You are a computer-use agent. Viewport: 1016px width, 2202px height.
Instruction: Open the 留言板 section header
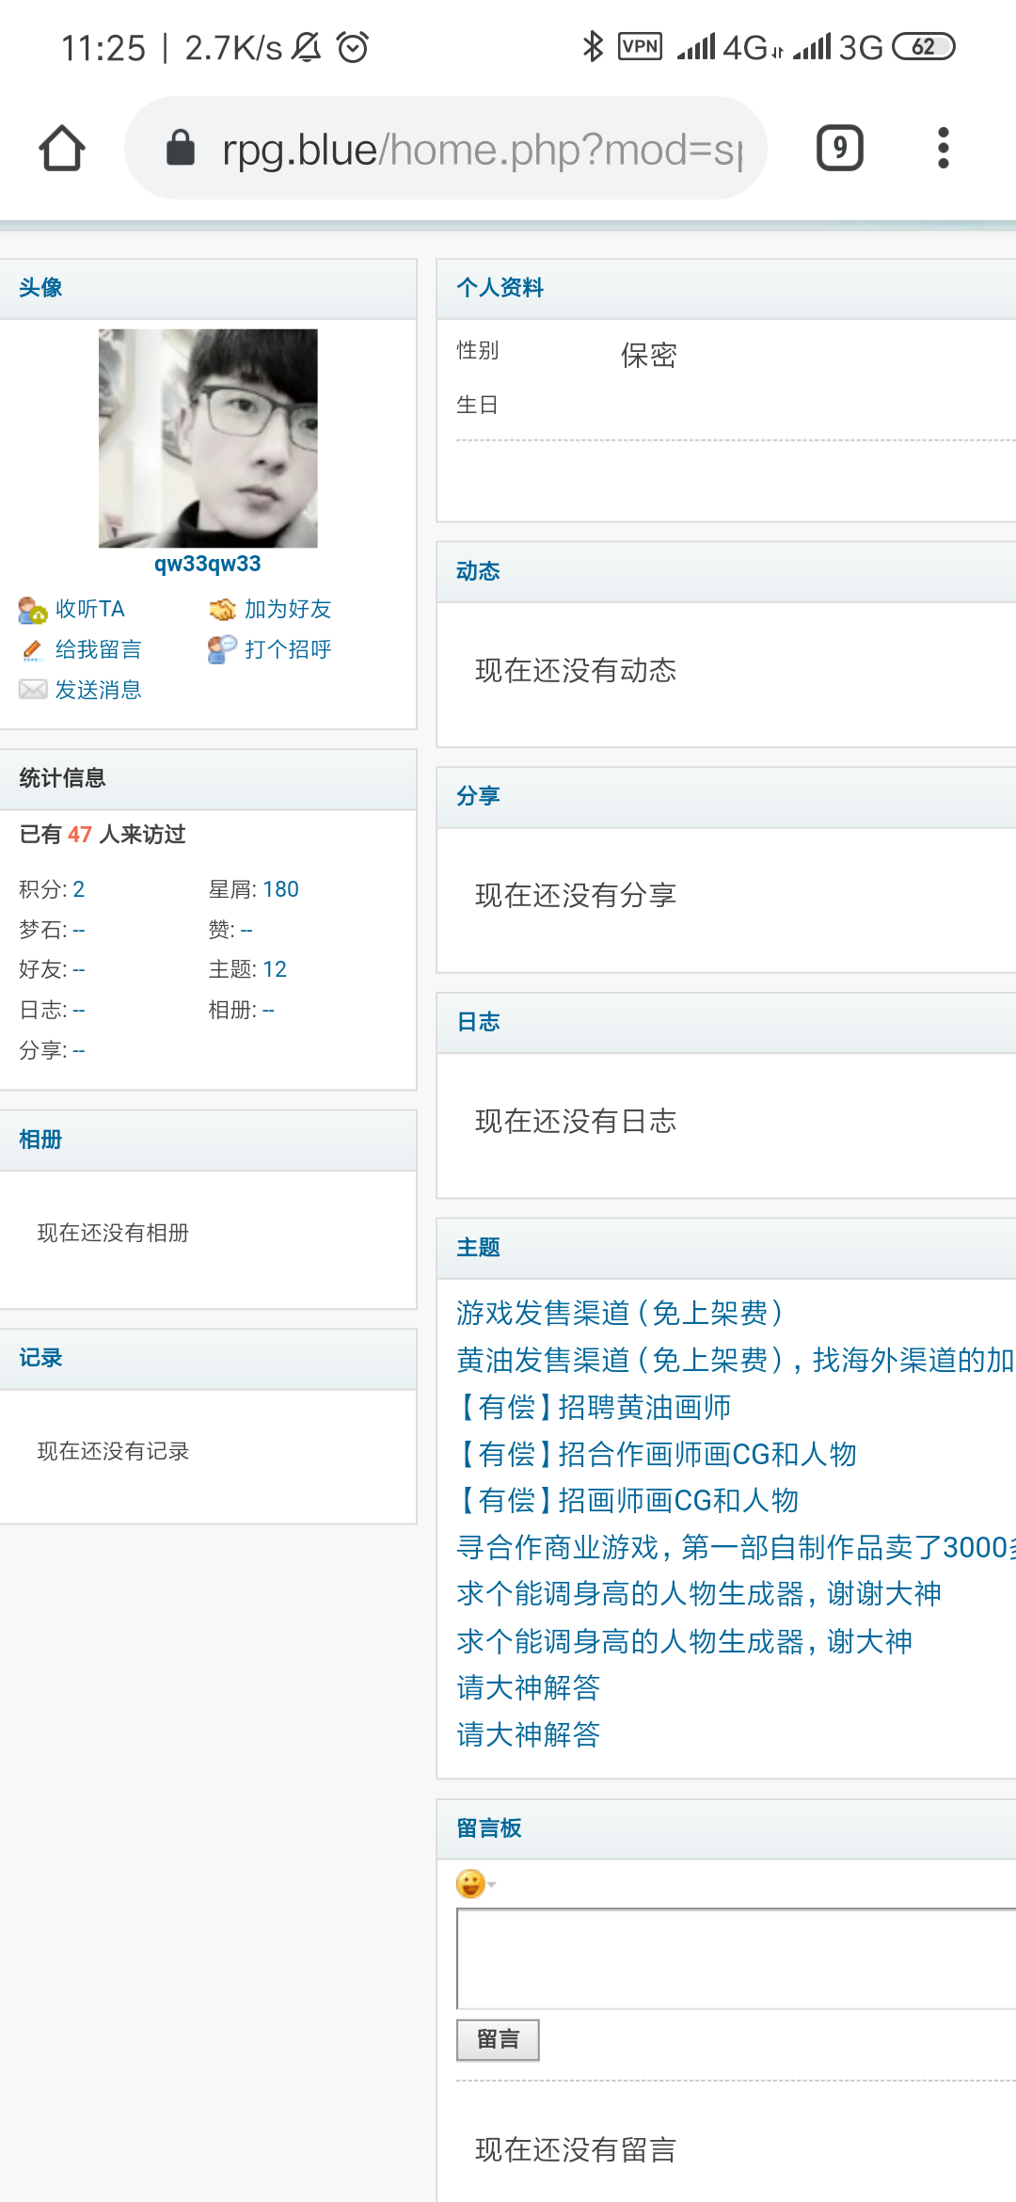tap(489, 1828)
